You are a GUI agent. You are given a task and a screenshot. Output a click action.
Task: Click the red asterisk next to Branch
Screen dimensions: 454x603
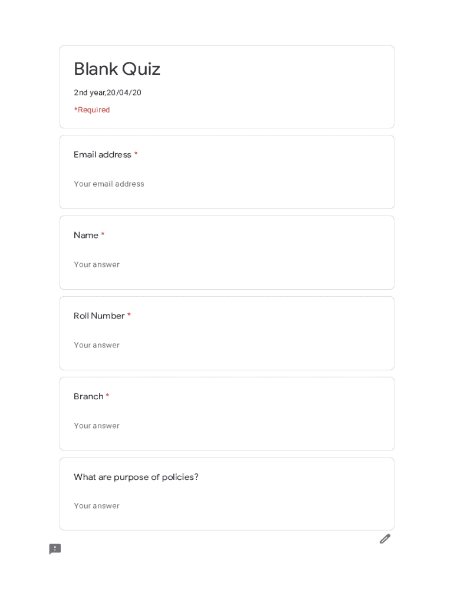click(x=107, y=396)
